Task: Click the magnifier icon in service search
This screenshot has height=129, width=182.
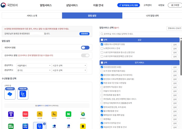Action: pyautogui.click(x=102, y=34)
